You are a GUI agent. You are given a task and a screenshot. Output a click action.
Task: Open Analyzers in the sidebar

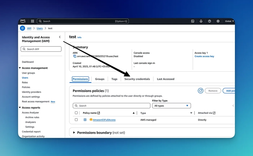point(30,122)
